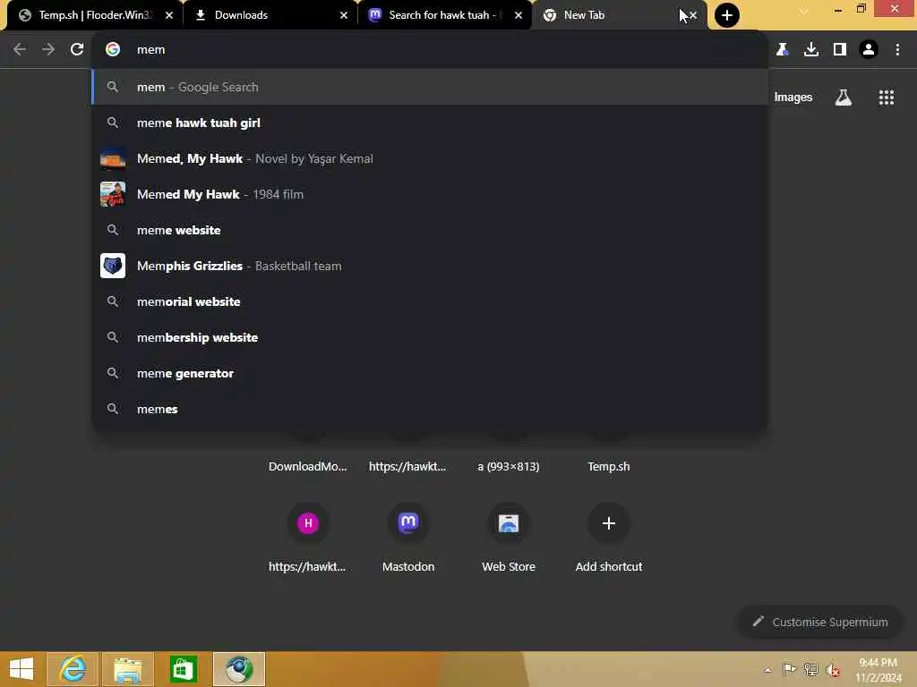Open the DownloadMo... shortcut
This screenshot has height=687, width=917.
308,466
